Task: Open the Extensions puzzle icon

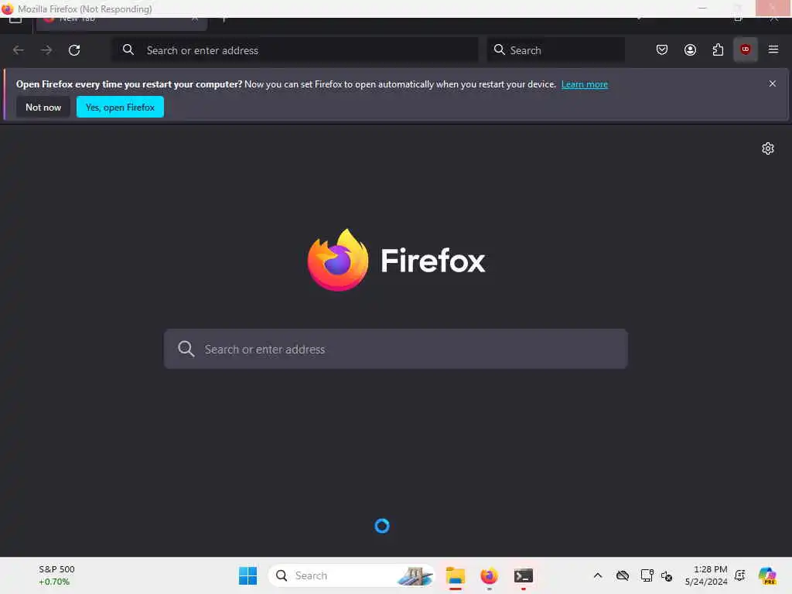Action: coord(718,49)
